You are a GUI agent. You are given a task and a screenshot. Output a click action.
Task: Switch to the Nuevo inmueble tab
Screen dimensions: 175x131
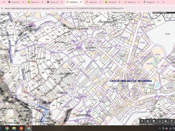(35, 2)
